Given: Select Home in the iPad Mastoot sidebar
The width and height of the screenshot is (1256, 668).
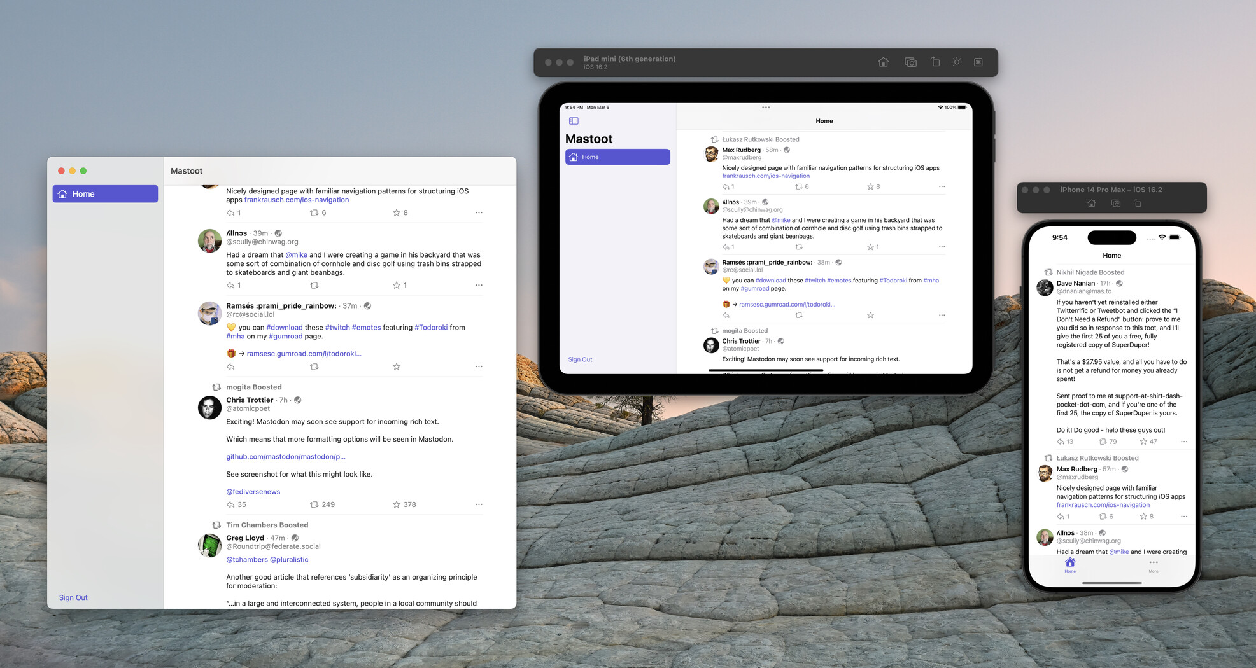Looking at the screenshot, I should [617, 157].
